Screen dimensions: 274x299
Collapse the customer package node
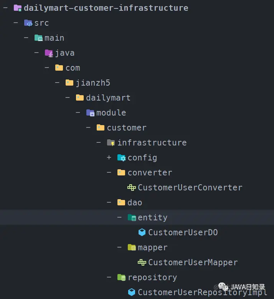pos(88,127)
